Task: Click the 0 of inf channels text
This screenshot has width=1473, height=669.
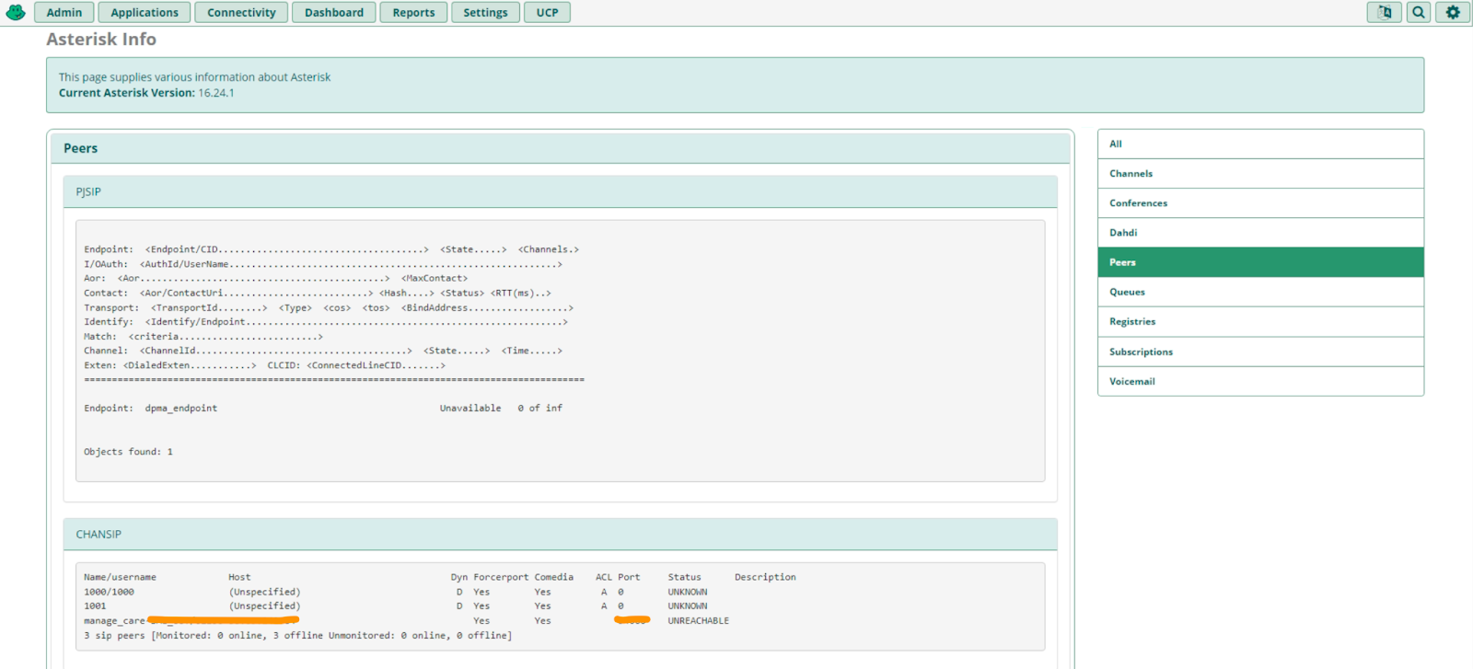Action: (539, 409)
